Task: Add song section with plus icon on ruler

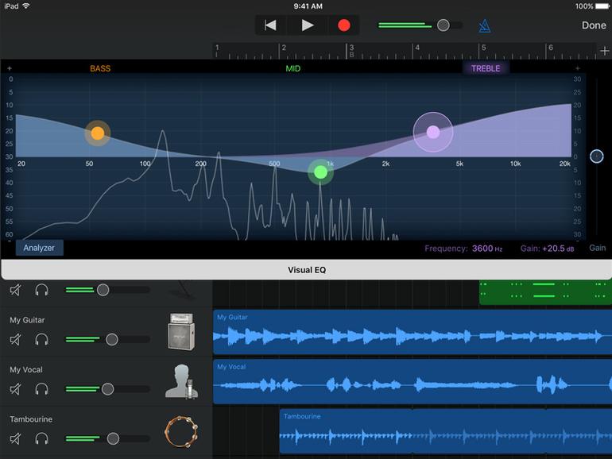Action: click(x=605, y=51)
